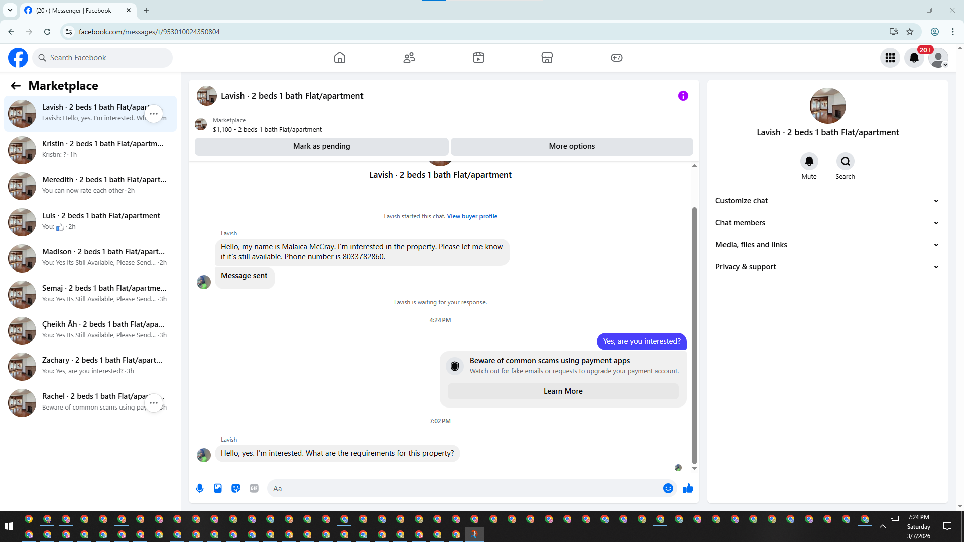This screenshot has height=542, width=964.
Task: Open the Friends icon in top navigation
Action: pyautogui.click(x=409, y=58)
